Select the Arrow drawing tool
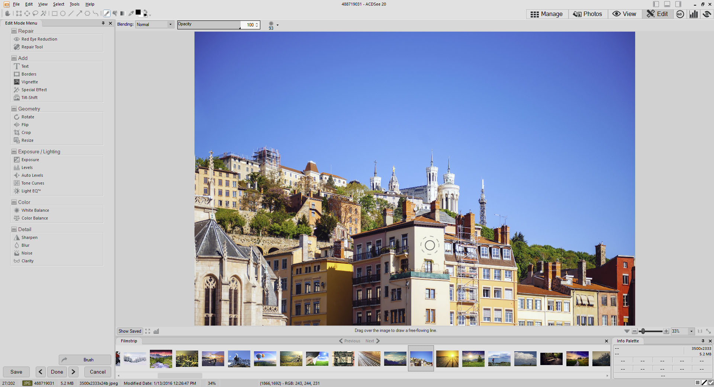The height and width of the screenshot is (387, 714). pos(79,13)
